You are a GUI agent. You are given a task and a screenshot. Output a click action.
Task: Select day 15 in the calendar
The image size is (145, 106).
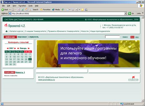tap(6, 59)
